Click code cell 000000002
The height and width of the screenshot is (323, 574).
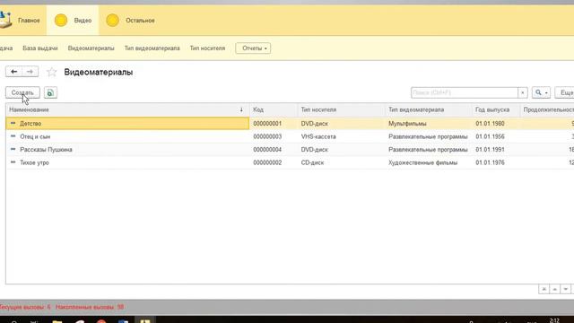(267, 162)
